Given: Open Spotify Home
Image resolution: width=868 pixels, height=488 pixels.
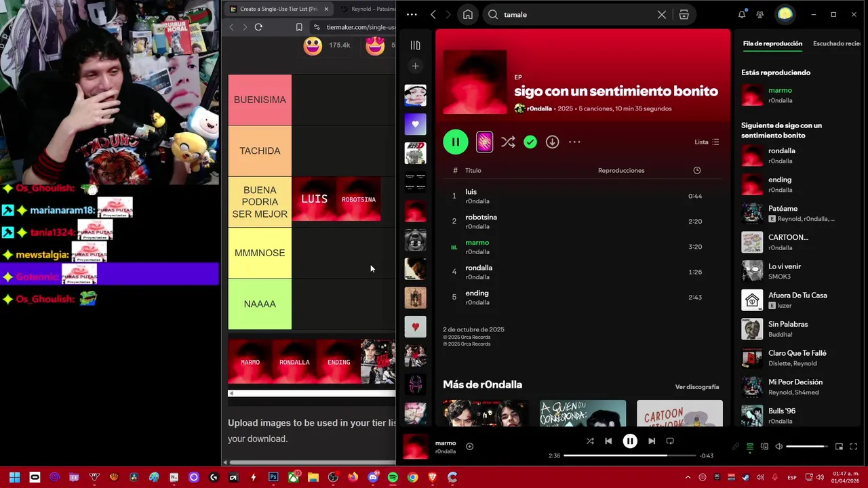Looking at the screenshot, I should click(x=468, y=14).
